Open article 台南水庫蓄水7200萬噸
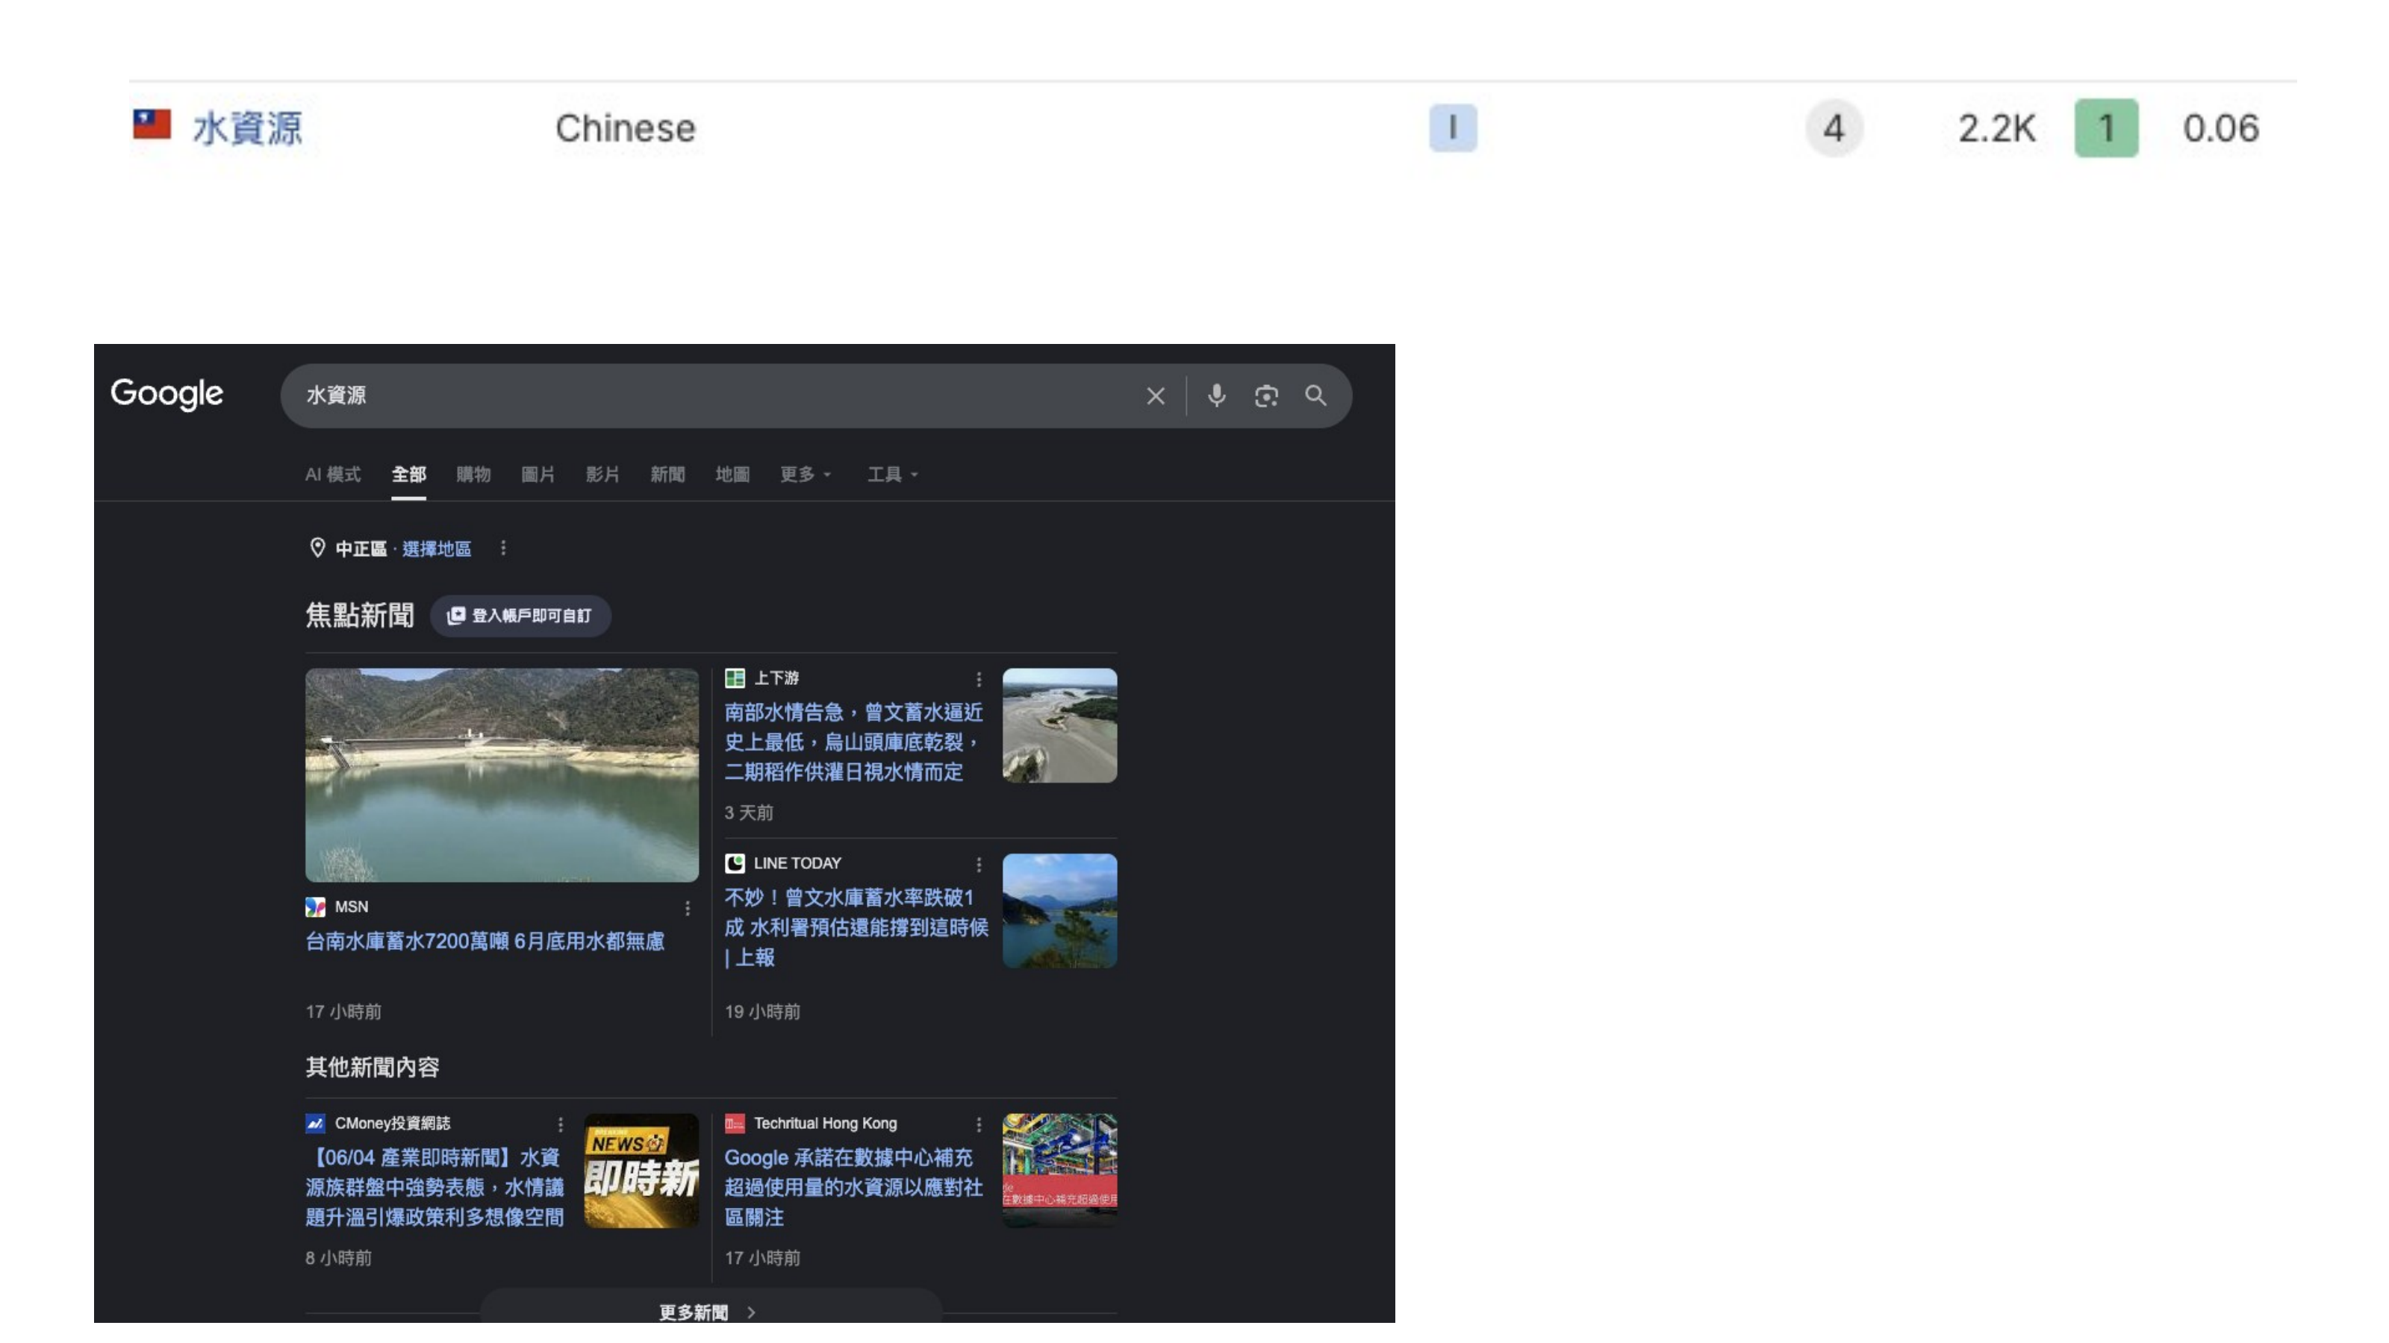Image resolution: width=2389 pixels, height=1343 pixels. coord(485,941)
